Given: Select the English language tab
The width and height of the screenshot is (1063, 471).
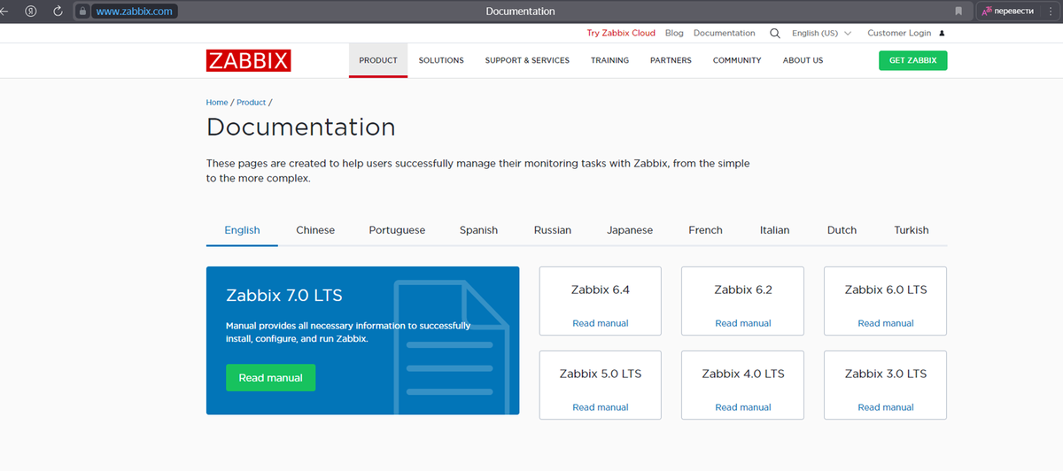Looking at the screenshot, I should pos(242,230).
